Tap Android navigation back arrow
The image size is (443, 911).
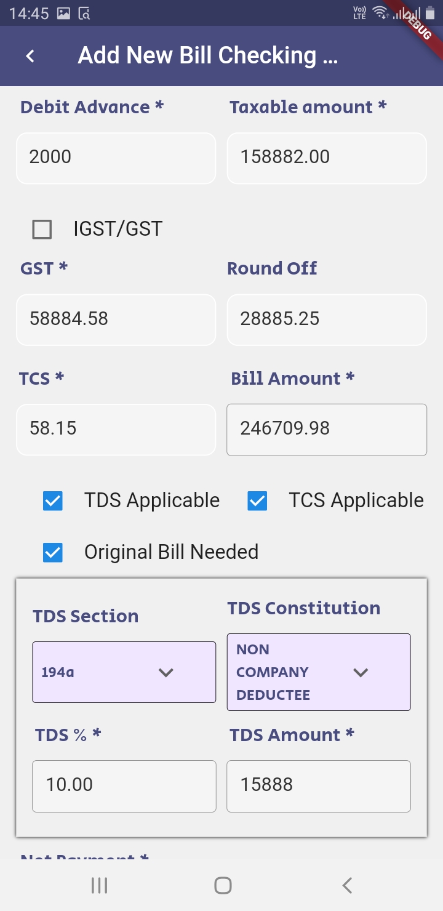(x=347, y=885)
